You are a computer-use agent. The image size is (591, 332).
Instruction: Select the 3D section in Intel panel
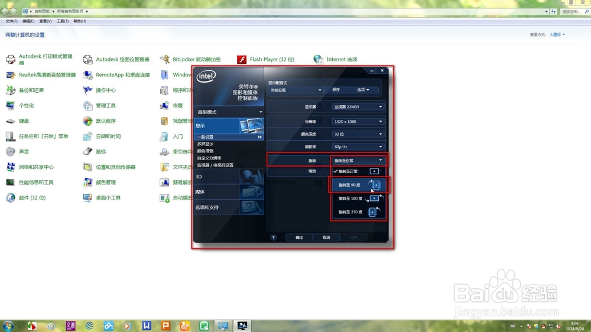pos(229,177)
